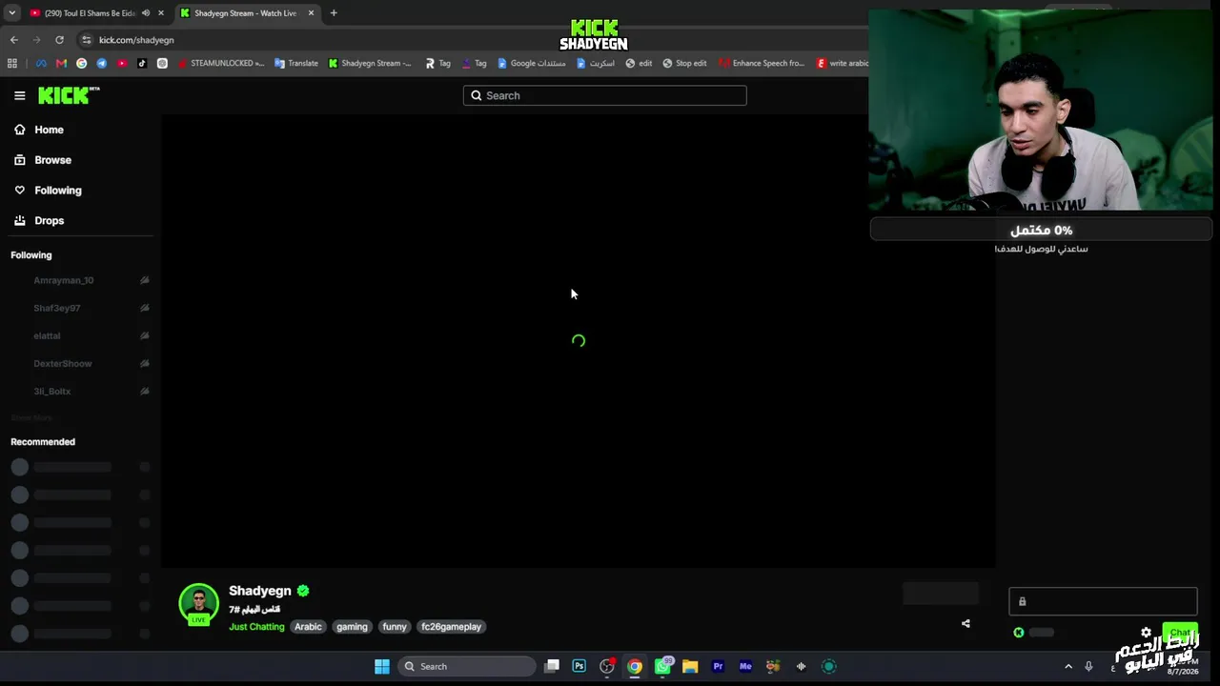The width and height of the screenshot is (1220, 686).
Task: Launch Premiere Pro from the taskbar
Action: tap(718, 667)
